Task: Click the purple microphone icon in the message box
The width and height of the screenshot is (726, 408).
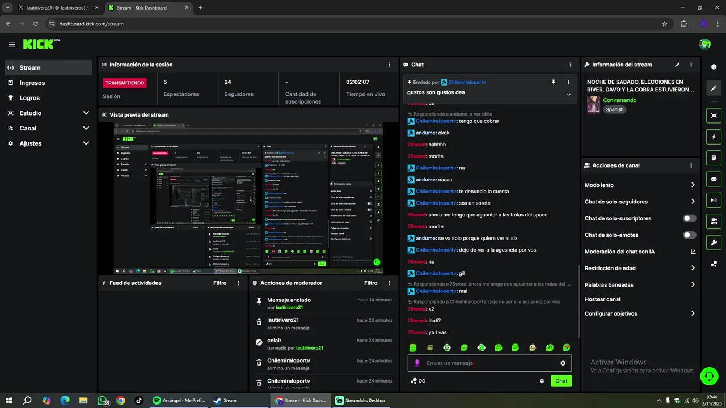Action: tap(417, 363)
